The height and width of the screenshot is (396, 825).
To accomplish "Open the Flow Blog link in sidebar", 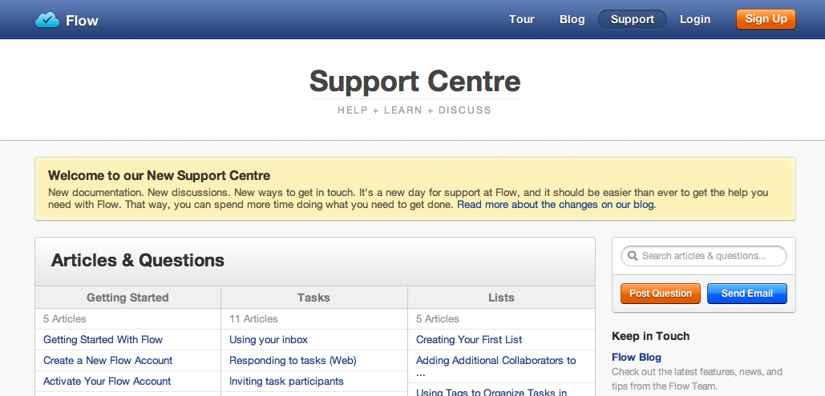I will click(636, 358).
